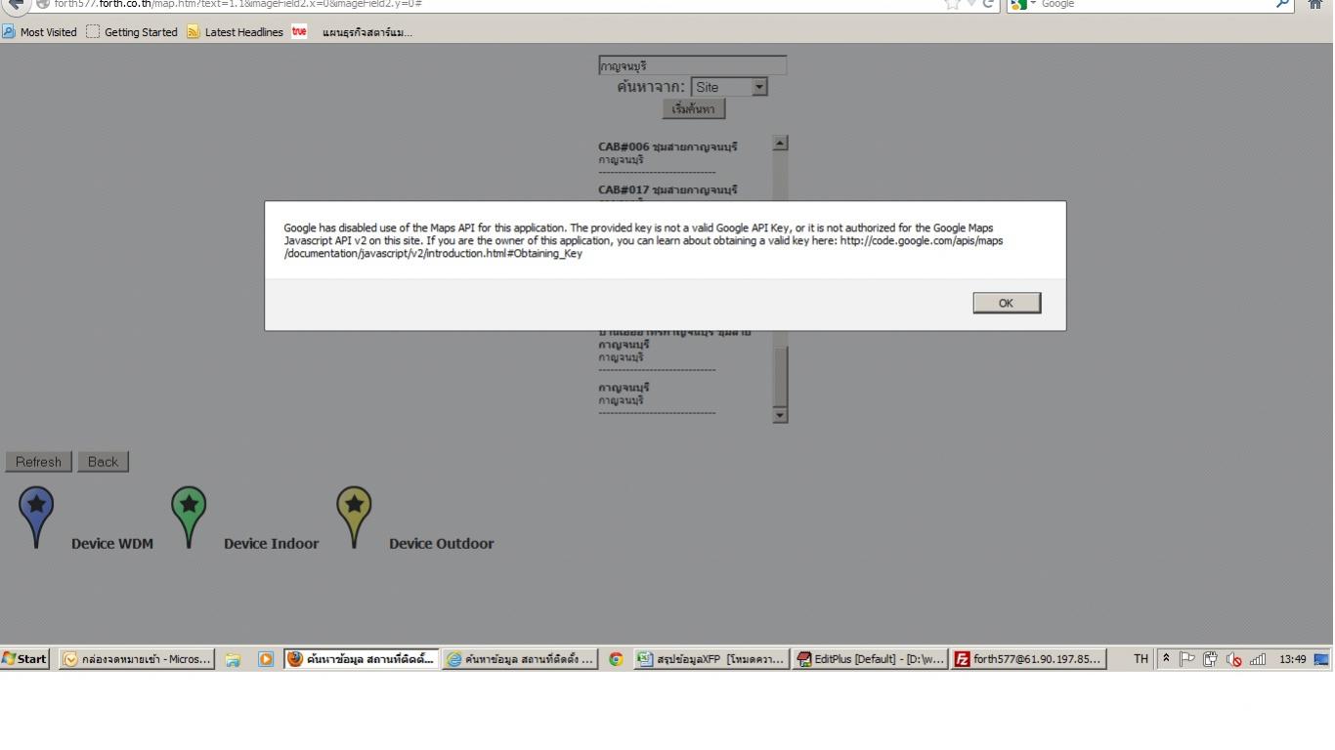Switch to the Microsoft Outlook inbox taskbar item

[x=136, y=659]
